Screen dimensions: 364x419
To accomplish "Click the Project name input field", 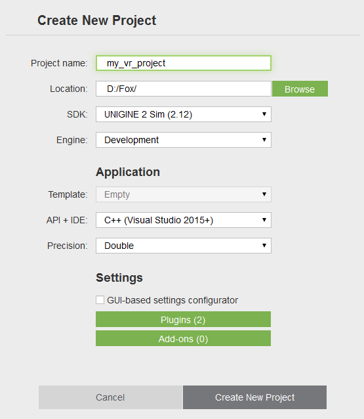I will pos(184,63).
